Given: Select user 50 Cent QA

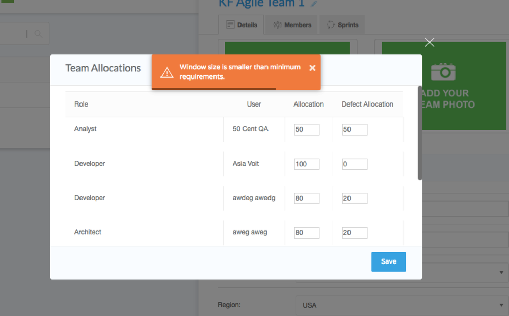Looking at the screenshot, I should [x=250, y=129].
